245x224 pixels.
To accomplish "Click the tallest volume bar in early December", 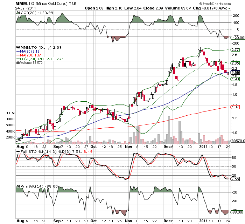I will pyautogui.click(x=169, y=130).
